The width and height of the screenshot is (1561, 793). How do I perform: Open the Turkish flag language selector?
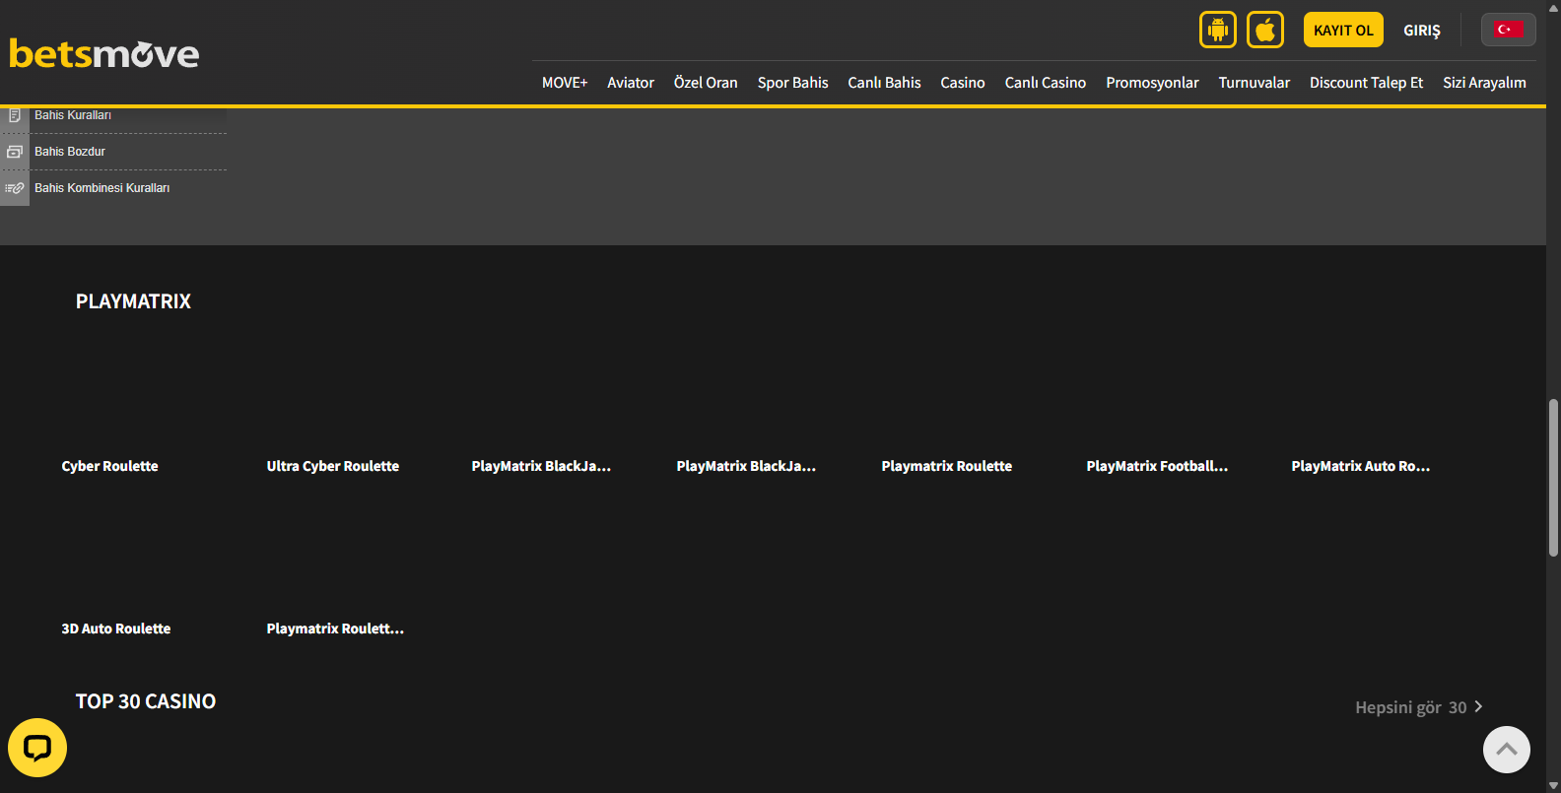1508,30
